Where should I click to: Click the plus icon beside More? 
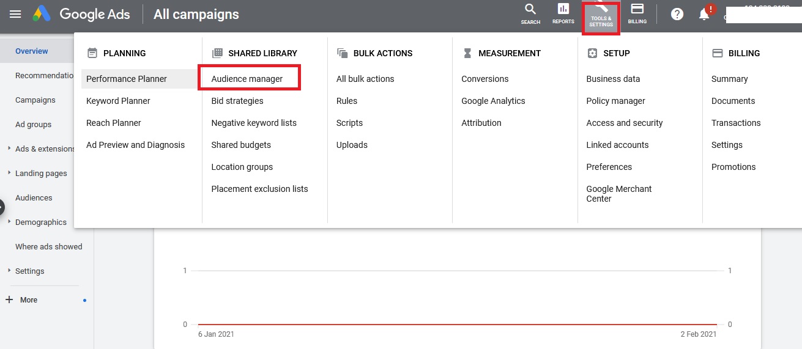[9, 299]
